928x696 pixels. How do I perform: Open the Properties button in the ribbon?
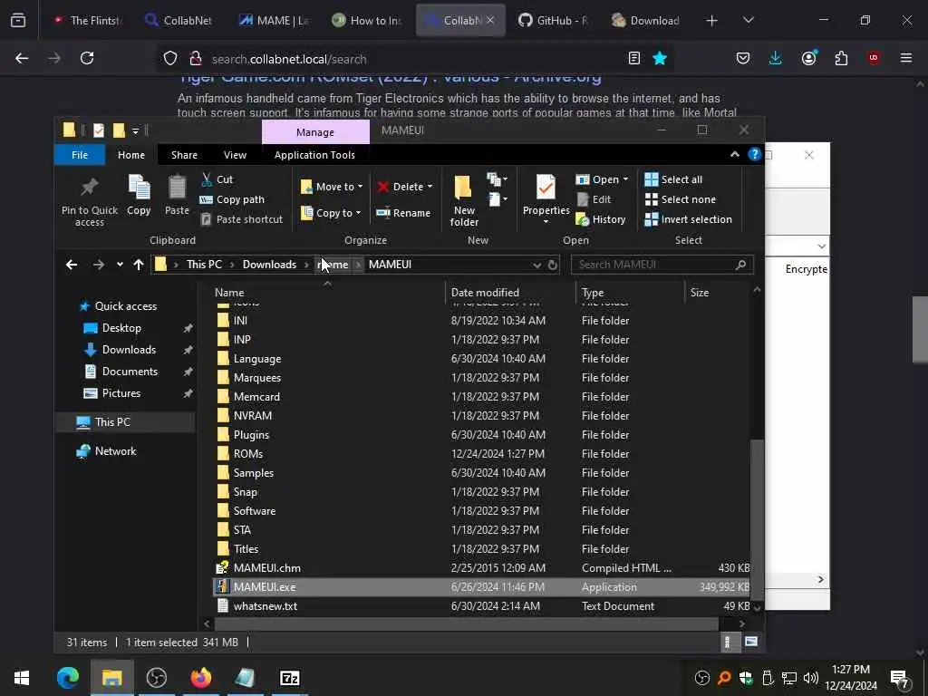546,200
